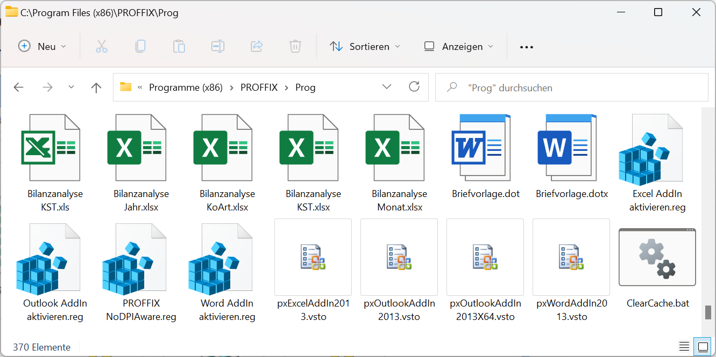Switch to details list view

click(684, 346)
